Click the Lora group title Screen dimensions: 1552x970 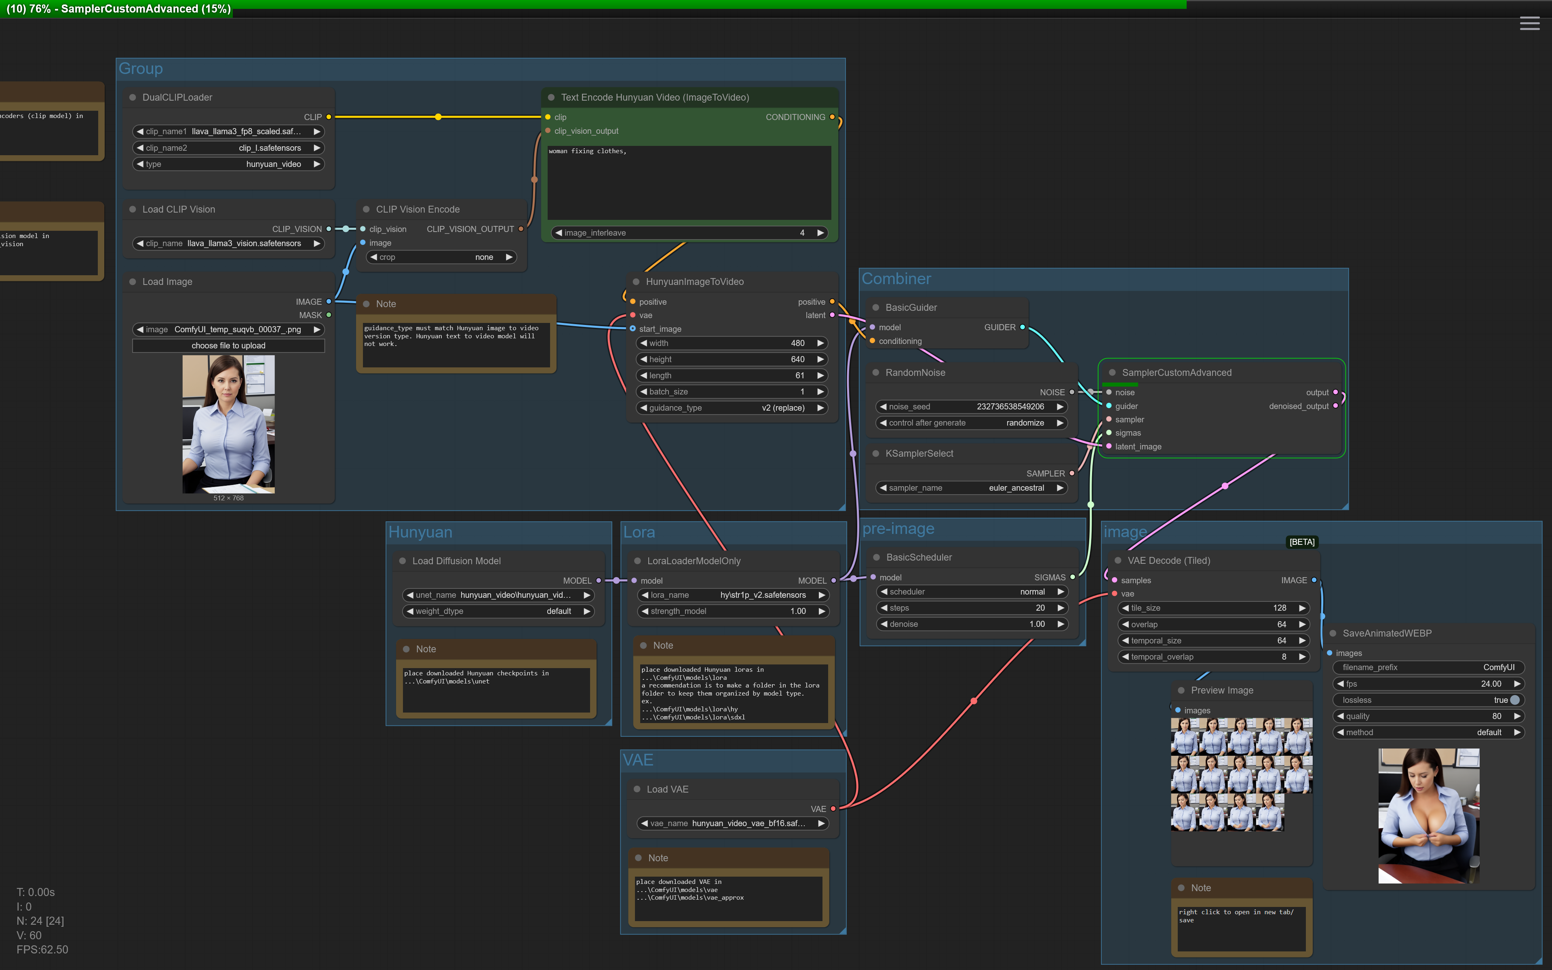click(639, 532)
